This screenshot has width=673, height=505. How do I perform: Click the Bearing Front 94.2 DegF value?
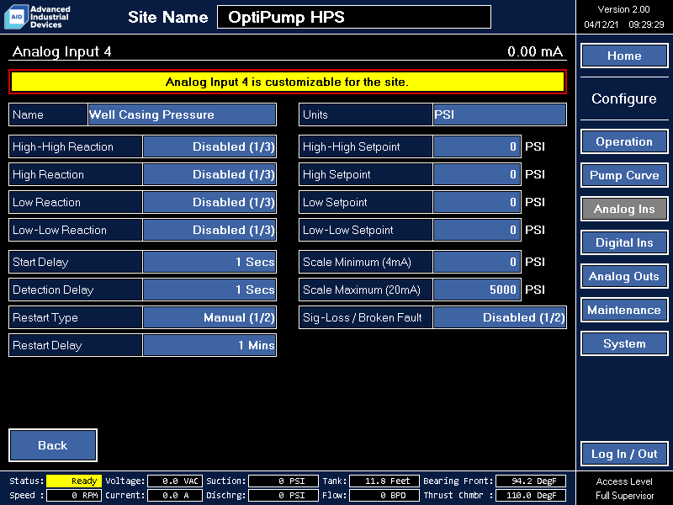[531, 481]
